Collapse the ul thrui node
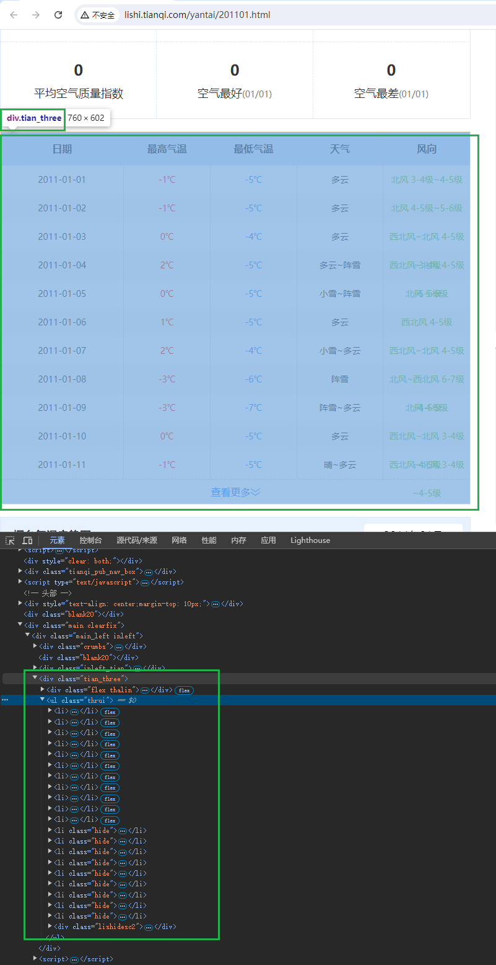Viewport: 496px width, 965px height. click(x=43, y=700)
